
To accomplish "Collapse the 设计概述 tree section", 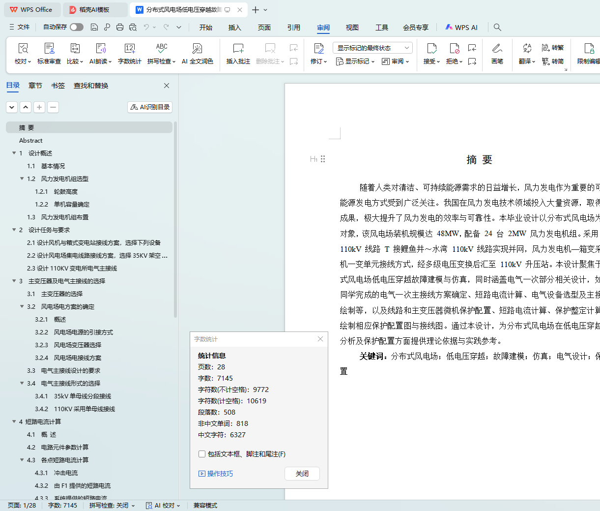I will click(14, 153).
